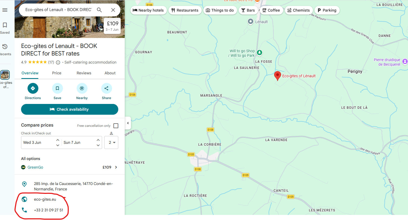Click the 285 Imp. de la Caucesserie address
The width and height of the screenshot is (408, 220).
point(73,186)
